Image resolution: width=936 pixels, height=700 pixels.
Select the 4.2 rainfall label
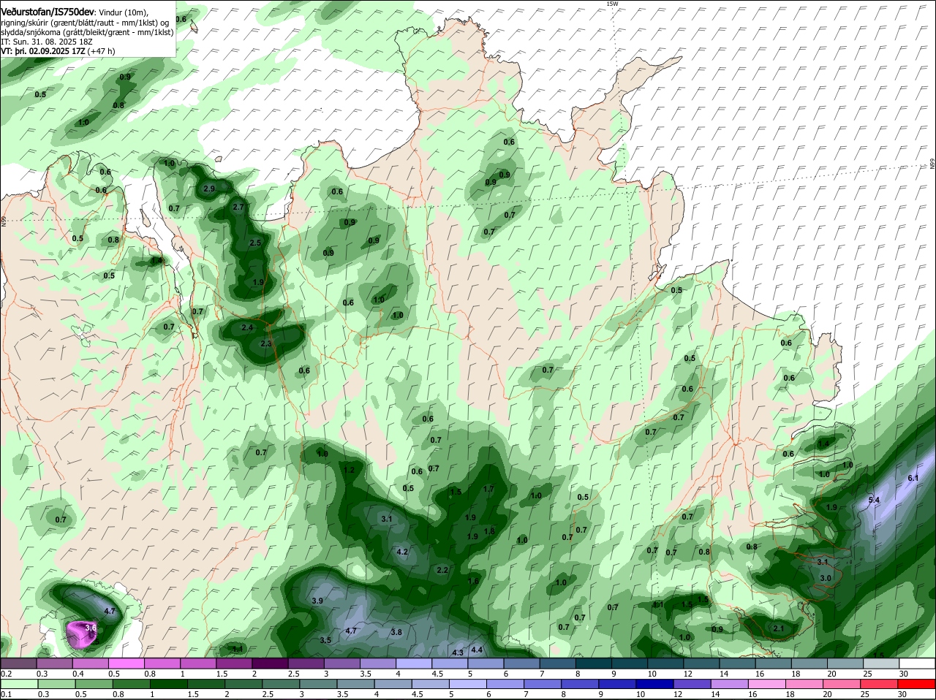pyautogui.click(x=401, y=552)
